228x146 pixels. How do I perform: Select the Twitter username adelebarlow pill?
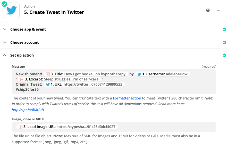pyautogui.click(x=162, y=74)
